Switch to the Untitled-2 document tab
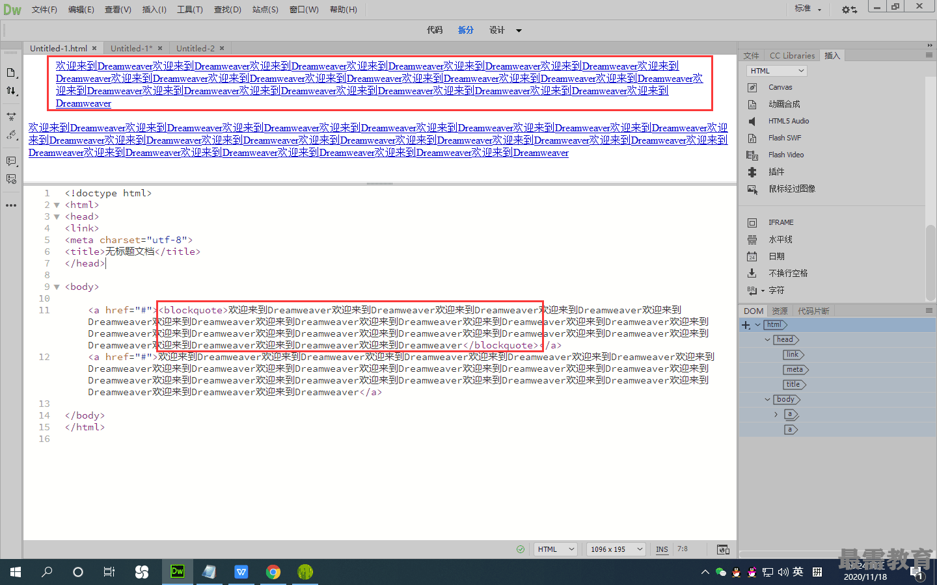 [195, 49]
